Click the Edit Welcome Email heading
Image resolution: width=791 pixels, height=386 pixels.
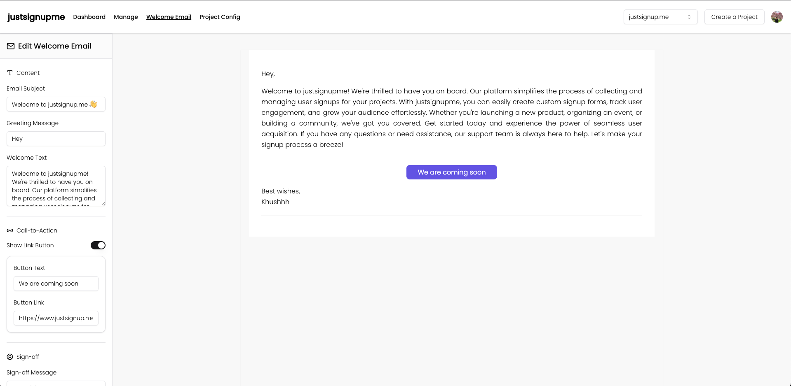(55, 46)
